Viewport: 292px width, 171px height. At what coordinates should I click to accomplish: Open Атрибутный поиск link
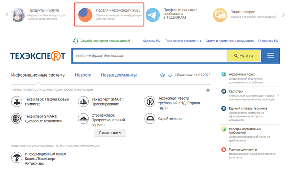click(242, 75)
